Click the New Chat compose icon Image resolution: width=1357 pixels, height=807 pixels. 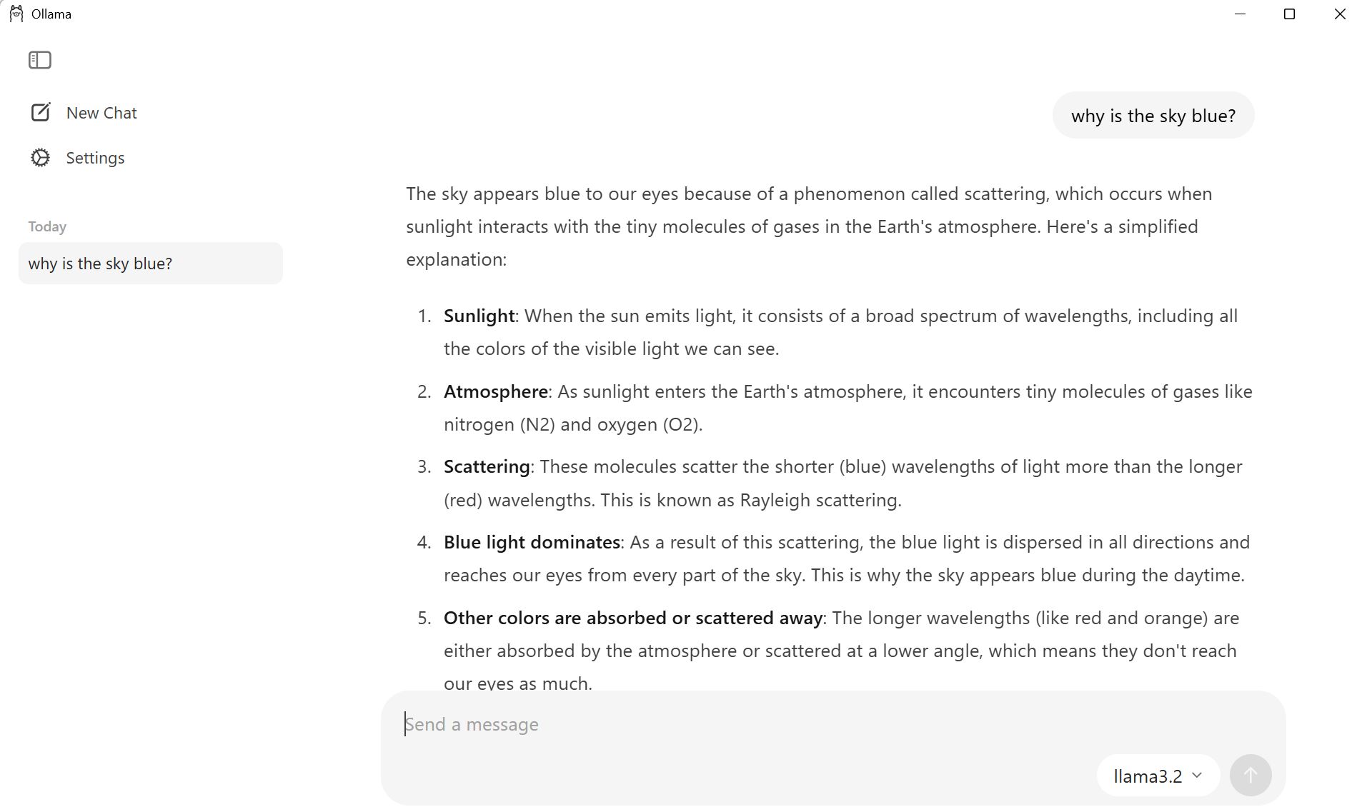click(40, 113)
